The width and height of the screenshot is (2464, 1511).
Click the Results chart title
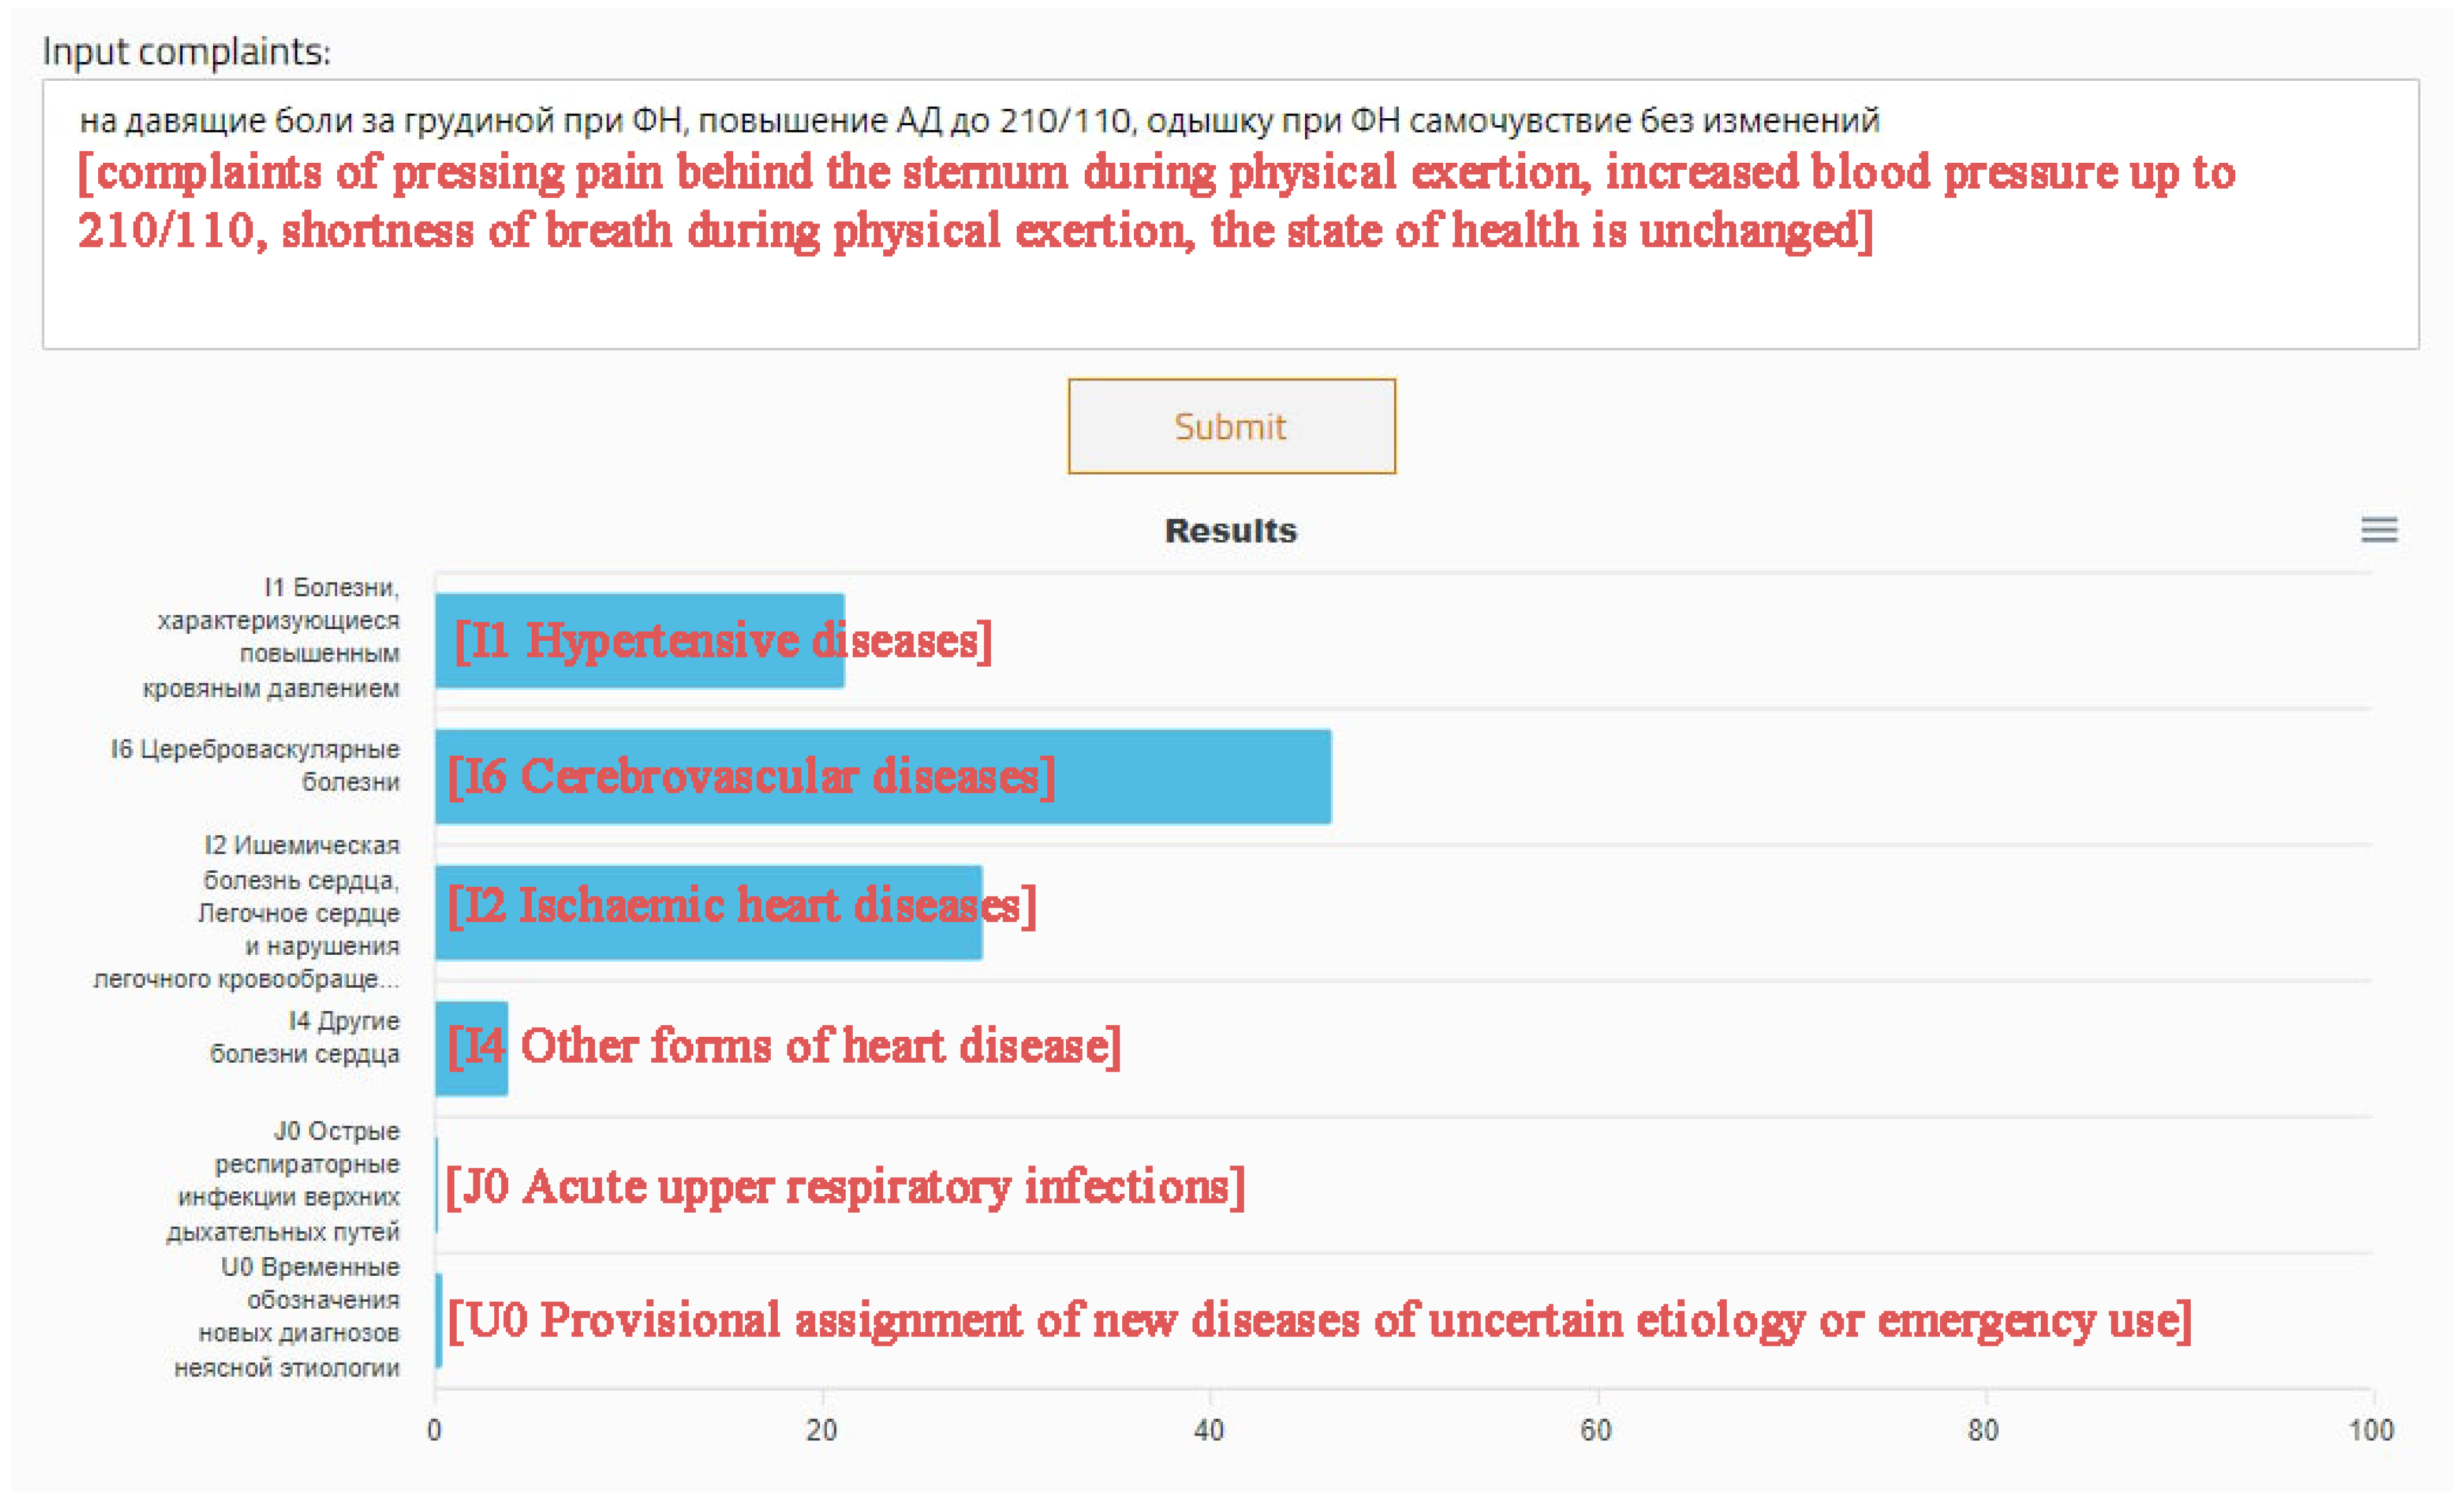[x=1230, y=530]
